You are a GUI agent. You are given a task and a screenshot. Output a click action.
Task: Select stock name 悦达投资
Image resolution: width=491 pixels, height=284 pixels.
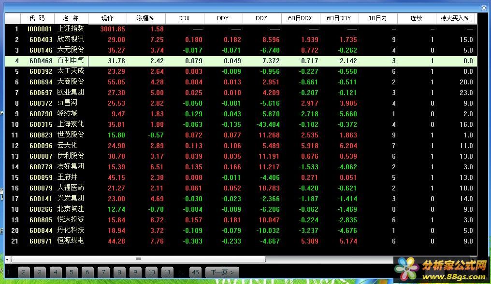tap(71, 220)
